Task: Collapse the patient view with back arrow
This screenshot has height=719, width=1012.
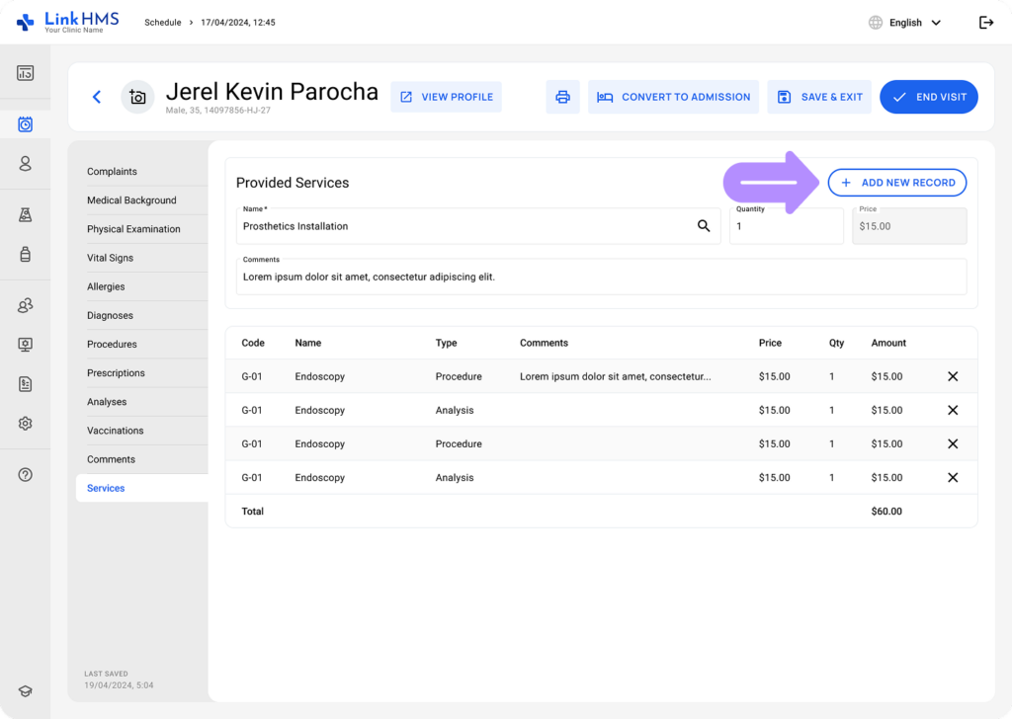Action: tap(96, 97)
